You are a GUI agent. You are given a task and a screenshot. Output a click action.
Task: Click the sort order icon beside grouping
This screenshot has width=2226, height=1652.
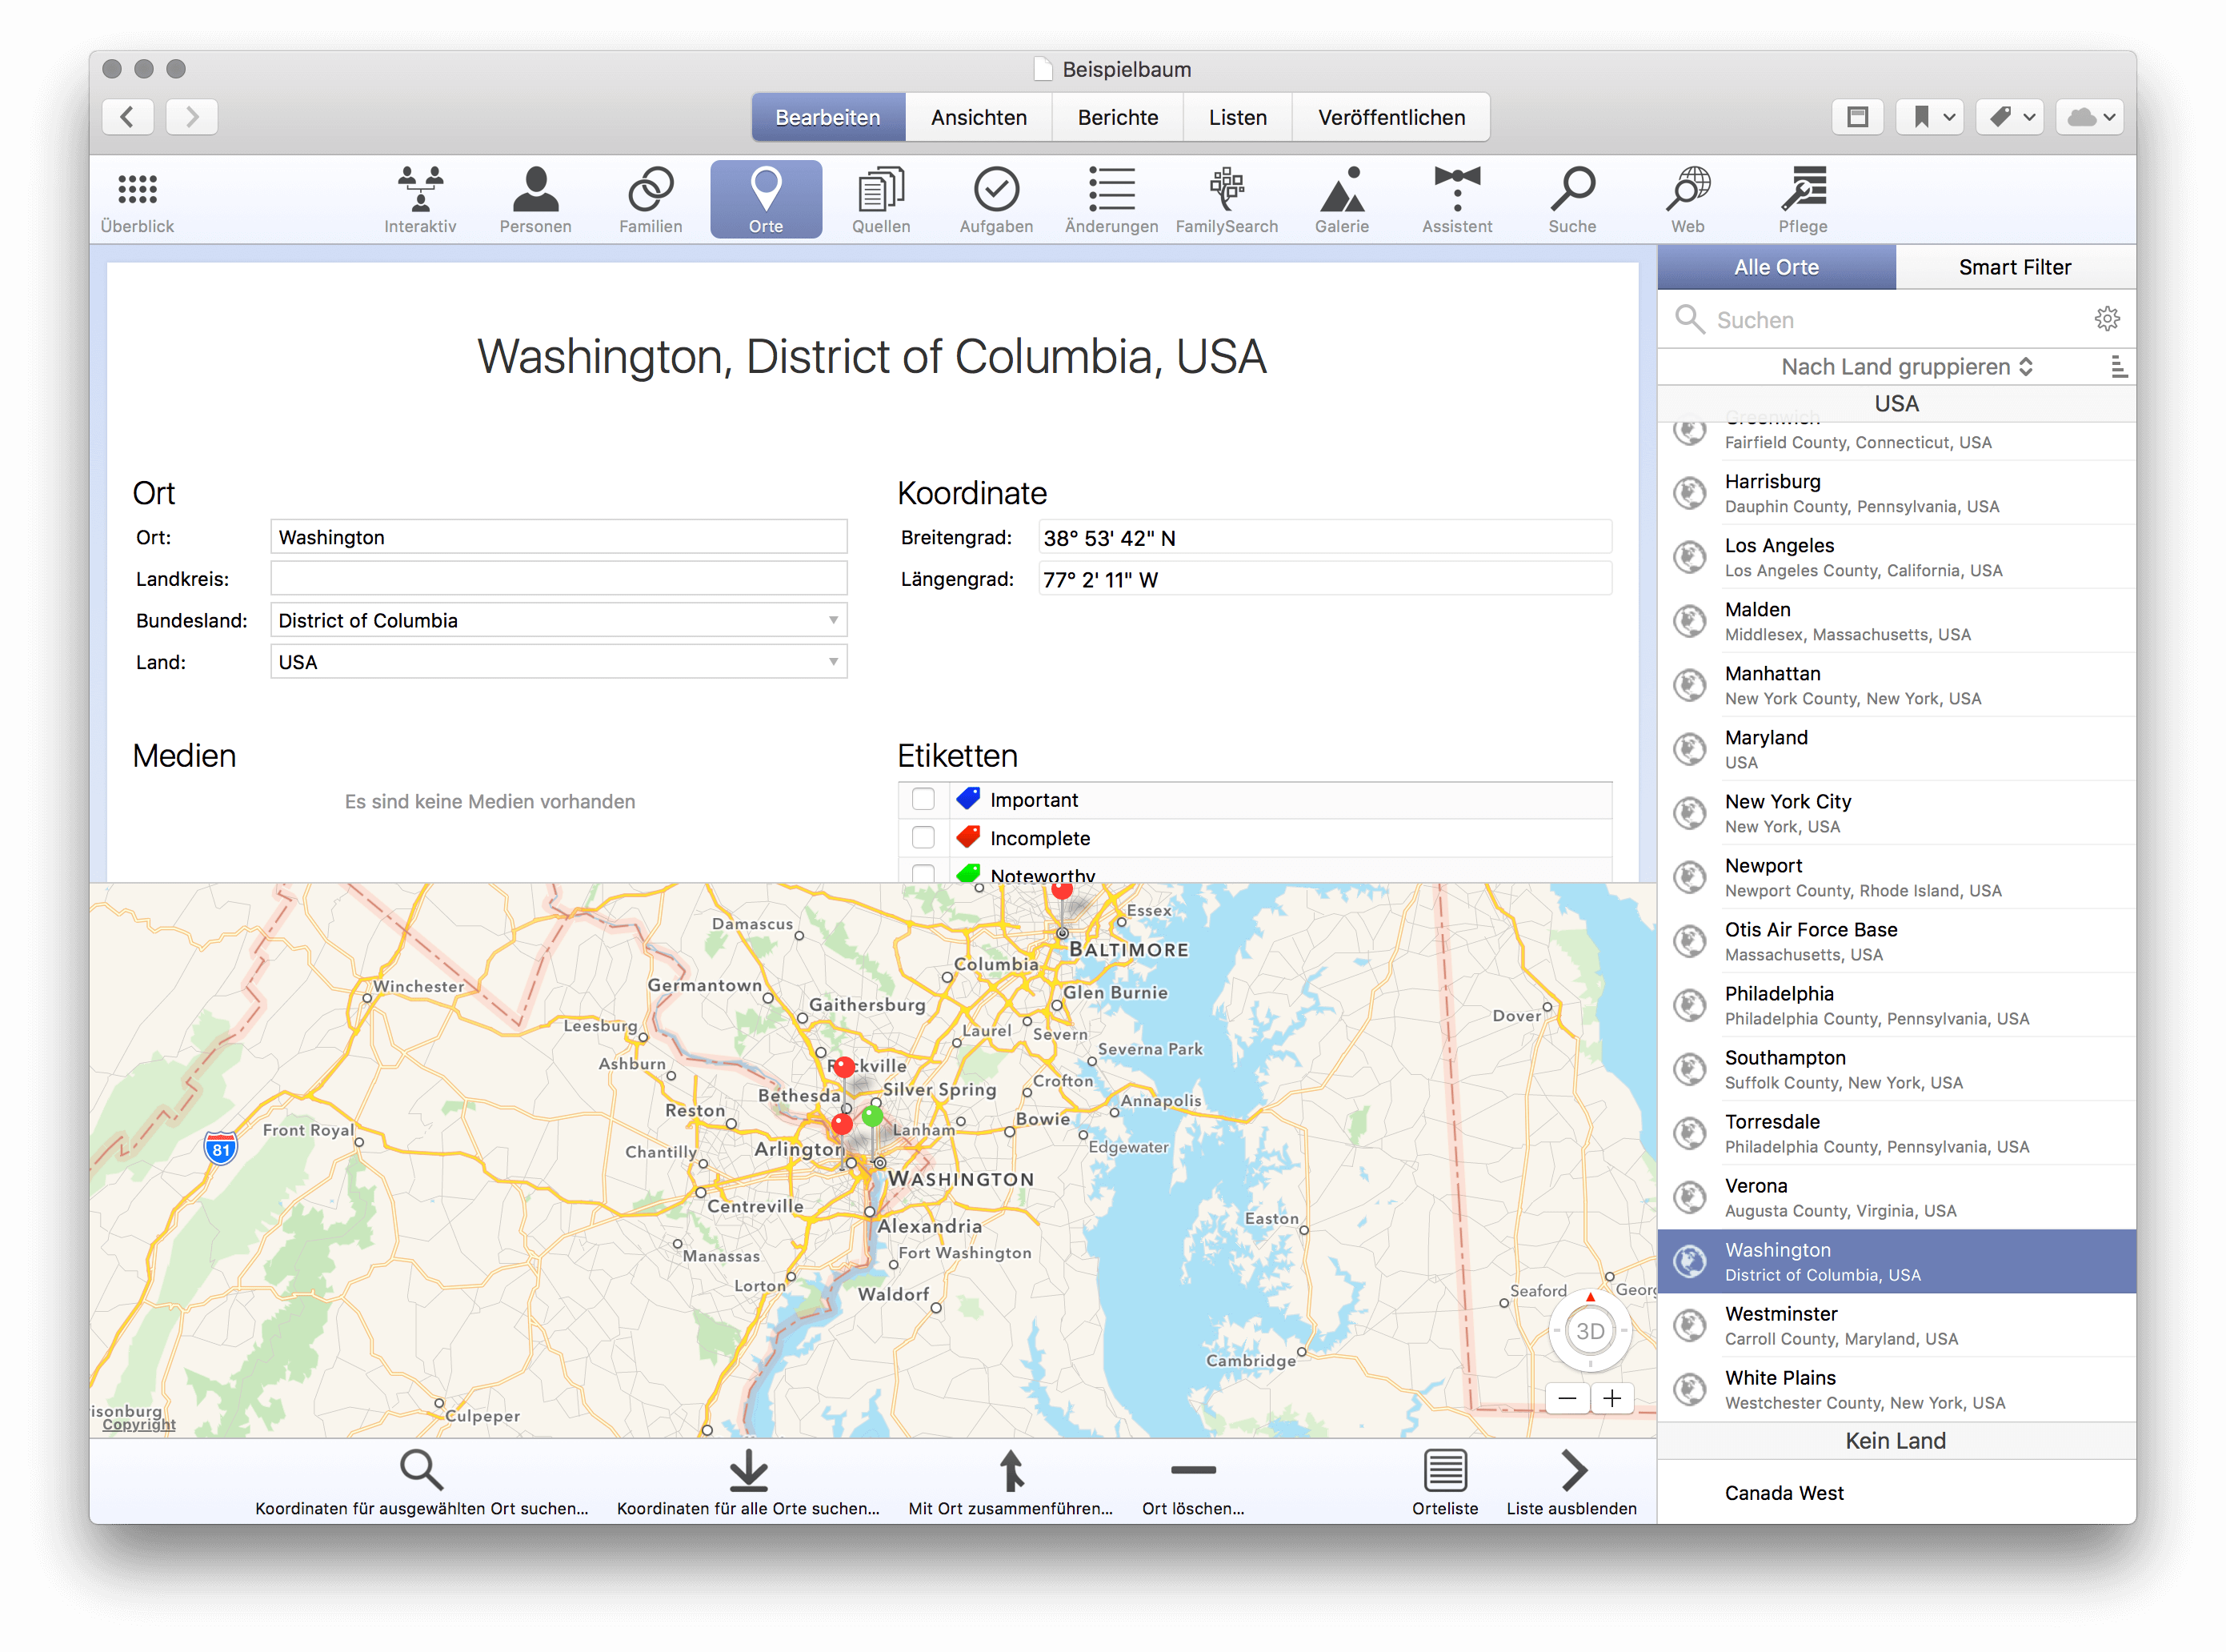2118,366
